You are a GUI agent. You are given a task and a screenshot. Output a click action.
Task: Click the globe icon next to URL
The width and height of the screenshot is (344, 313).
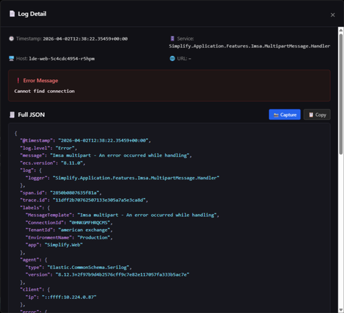click(x=172, y=58)
